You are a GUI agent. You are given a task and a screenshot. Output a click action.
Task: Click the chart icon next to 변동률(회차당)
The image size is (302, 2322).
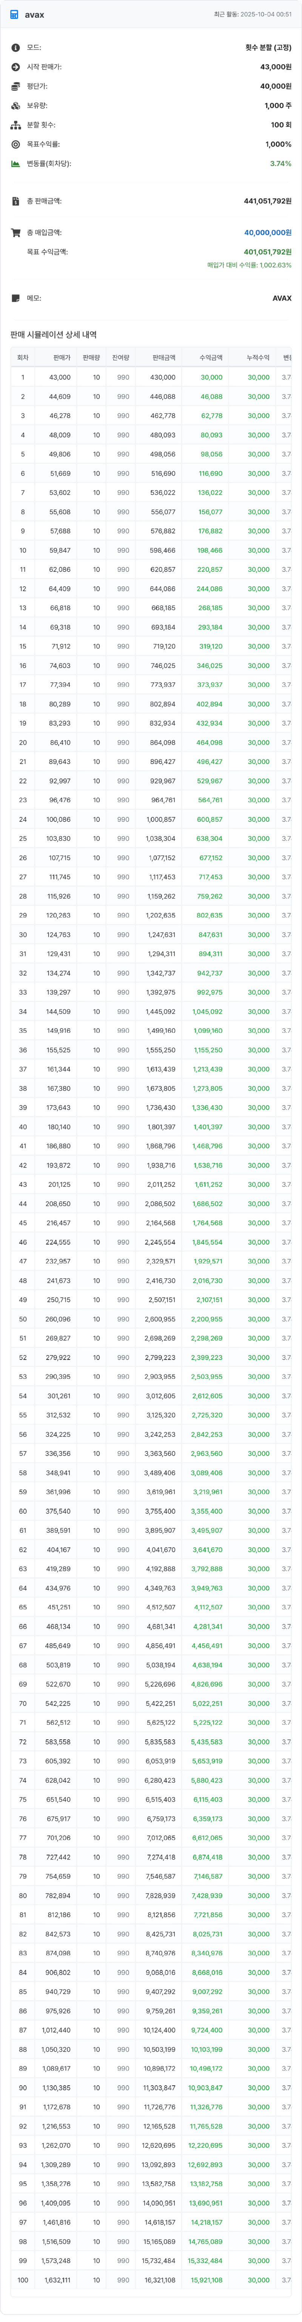click(15, 164)
